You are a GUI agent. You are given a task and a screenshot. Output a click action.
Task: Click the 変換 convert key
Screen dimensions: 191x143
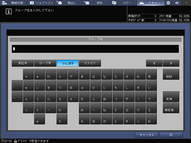(x=171, y=97)
